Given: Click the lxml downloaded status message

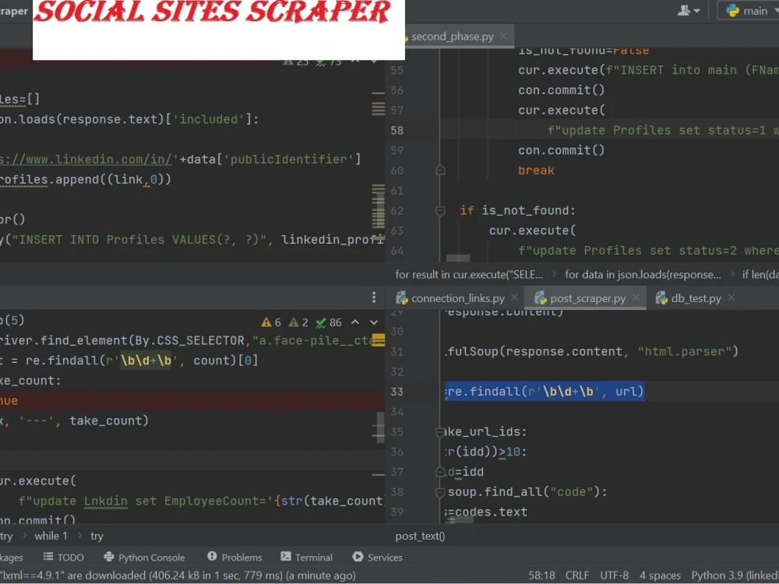Looking at the screenshot, I should 178,575.
